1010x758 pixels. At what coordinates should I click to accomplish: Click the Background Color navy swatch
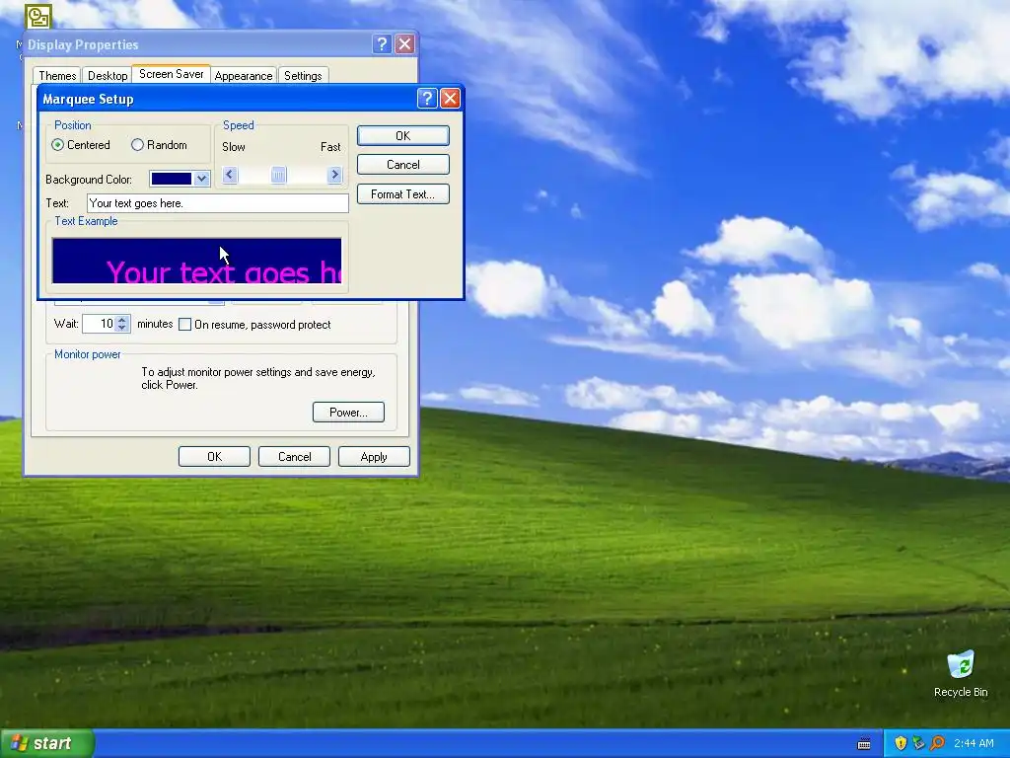(x=172, y=179)
